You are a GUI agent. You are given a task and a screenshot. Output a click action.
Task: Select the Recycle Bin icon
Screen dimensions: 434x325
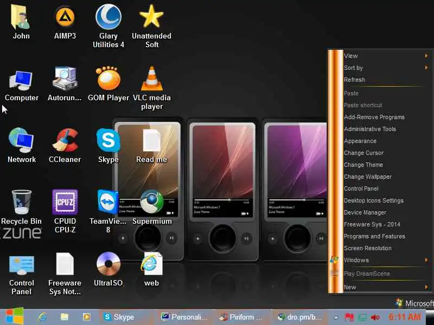21,202
